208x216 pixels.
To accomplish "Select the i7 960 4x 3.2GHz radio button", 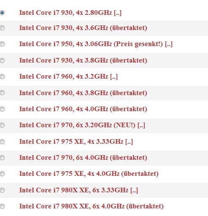I will (x=2, y=77).
